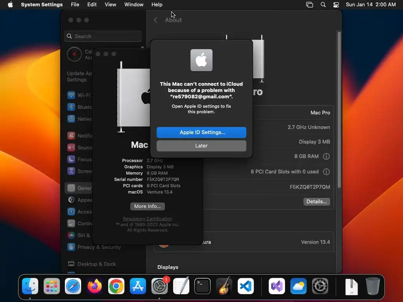This screenshot has width=403, height=302.
Task: Select serial number F5KZQ0T2P7QM in About pane
Action: point(310,187)
